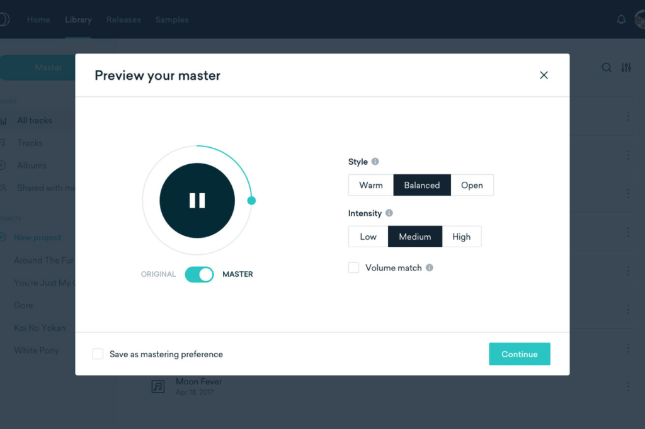Viewport: 645px width, 429px height.
Task: Go to the Home tab
Action: (38, 19)
